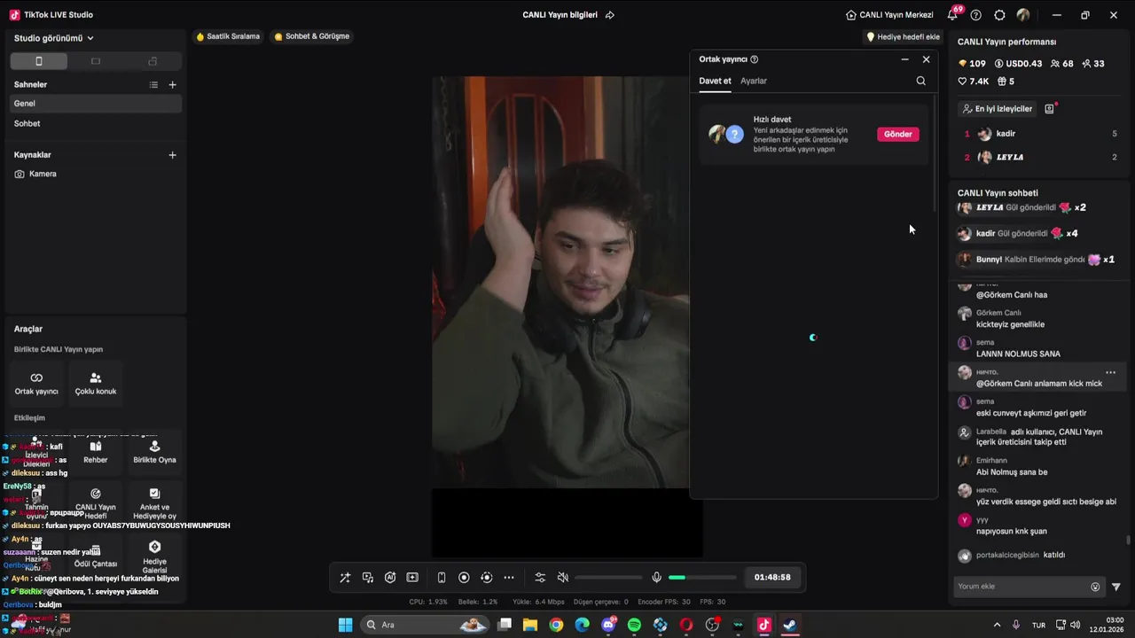Open the profile avatar in title bar

point(1023,15)
